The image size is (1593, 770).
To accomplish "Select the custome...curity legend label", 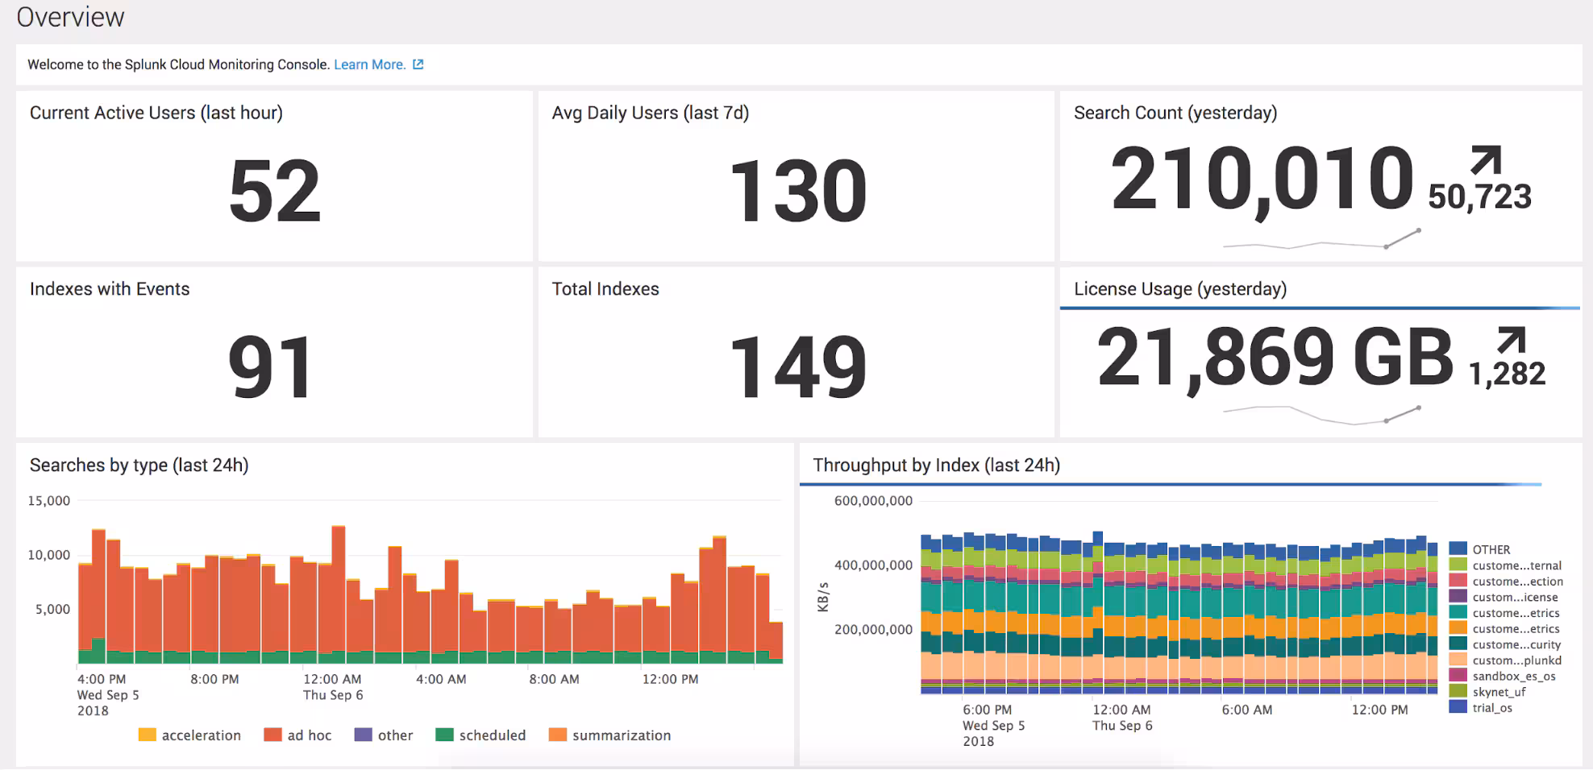I will (x=1516, y=644).
